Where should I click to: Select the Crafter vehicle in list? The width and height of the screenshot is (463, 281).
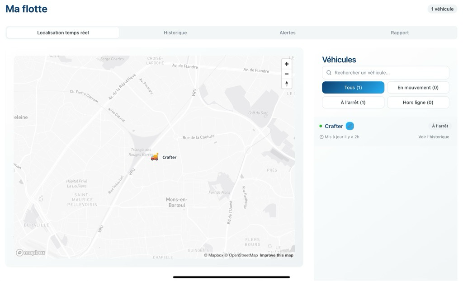pyautogui.click(x=386, y=131)
